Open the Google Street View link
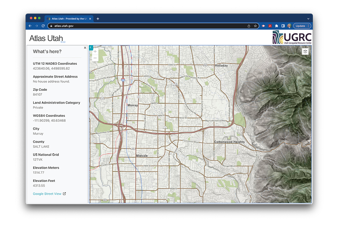The height and width of the screenshot is (226, 339). click(49, 194)
